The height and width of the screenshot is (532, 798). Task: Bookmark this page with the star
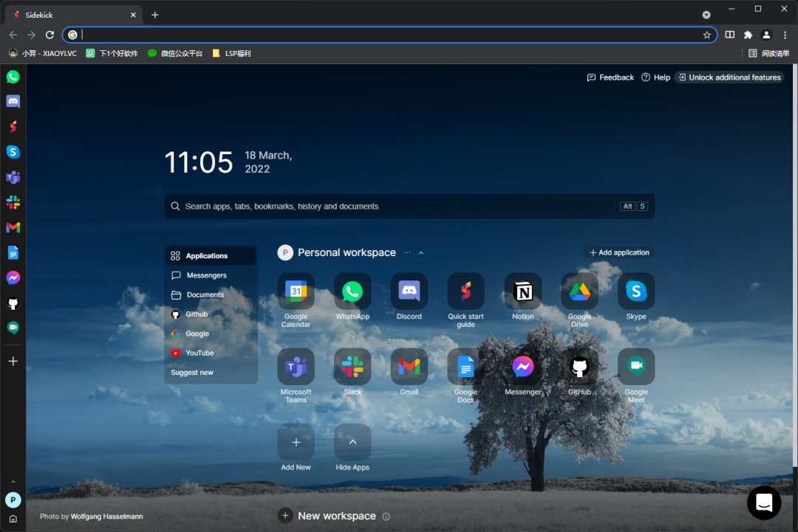click(707, 35)
